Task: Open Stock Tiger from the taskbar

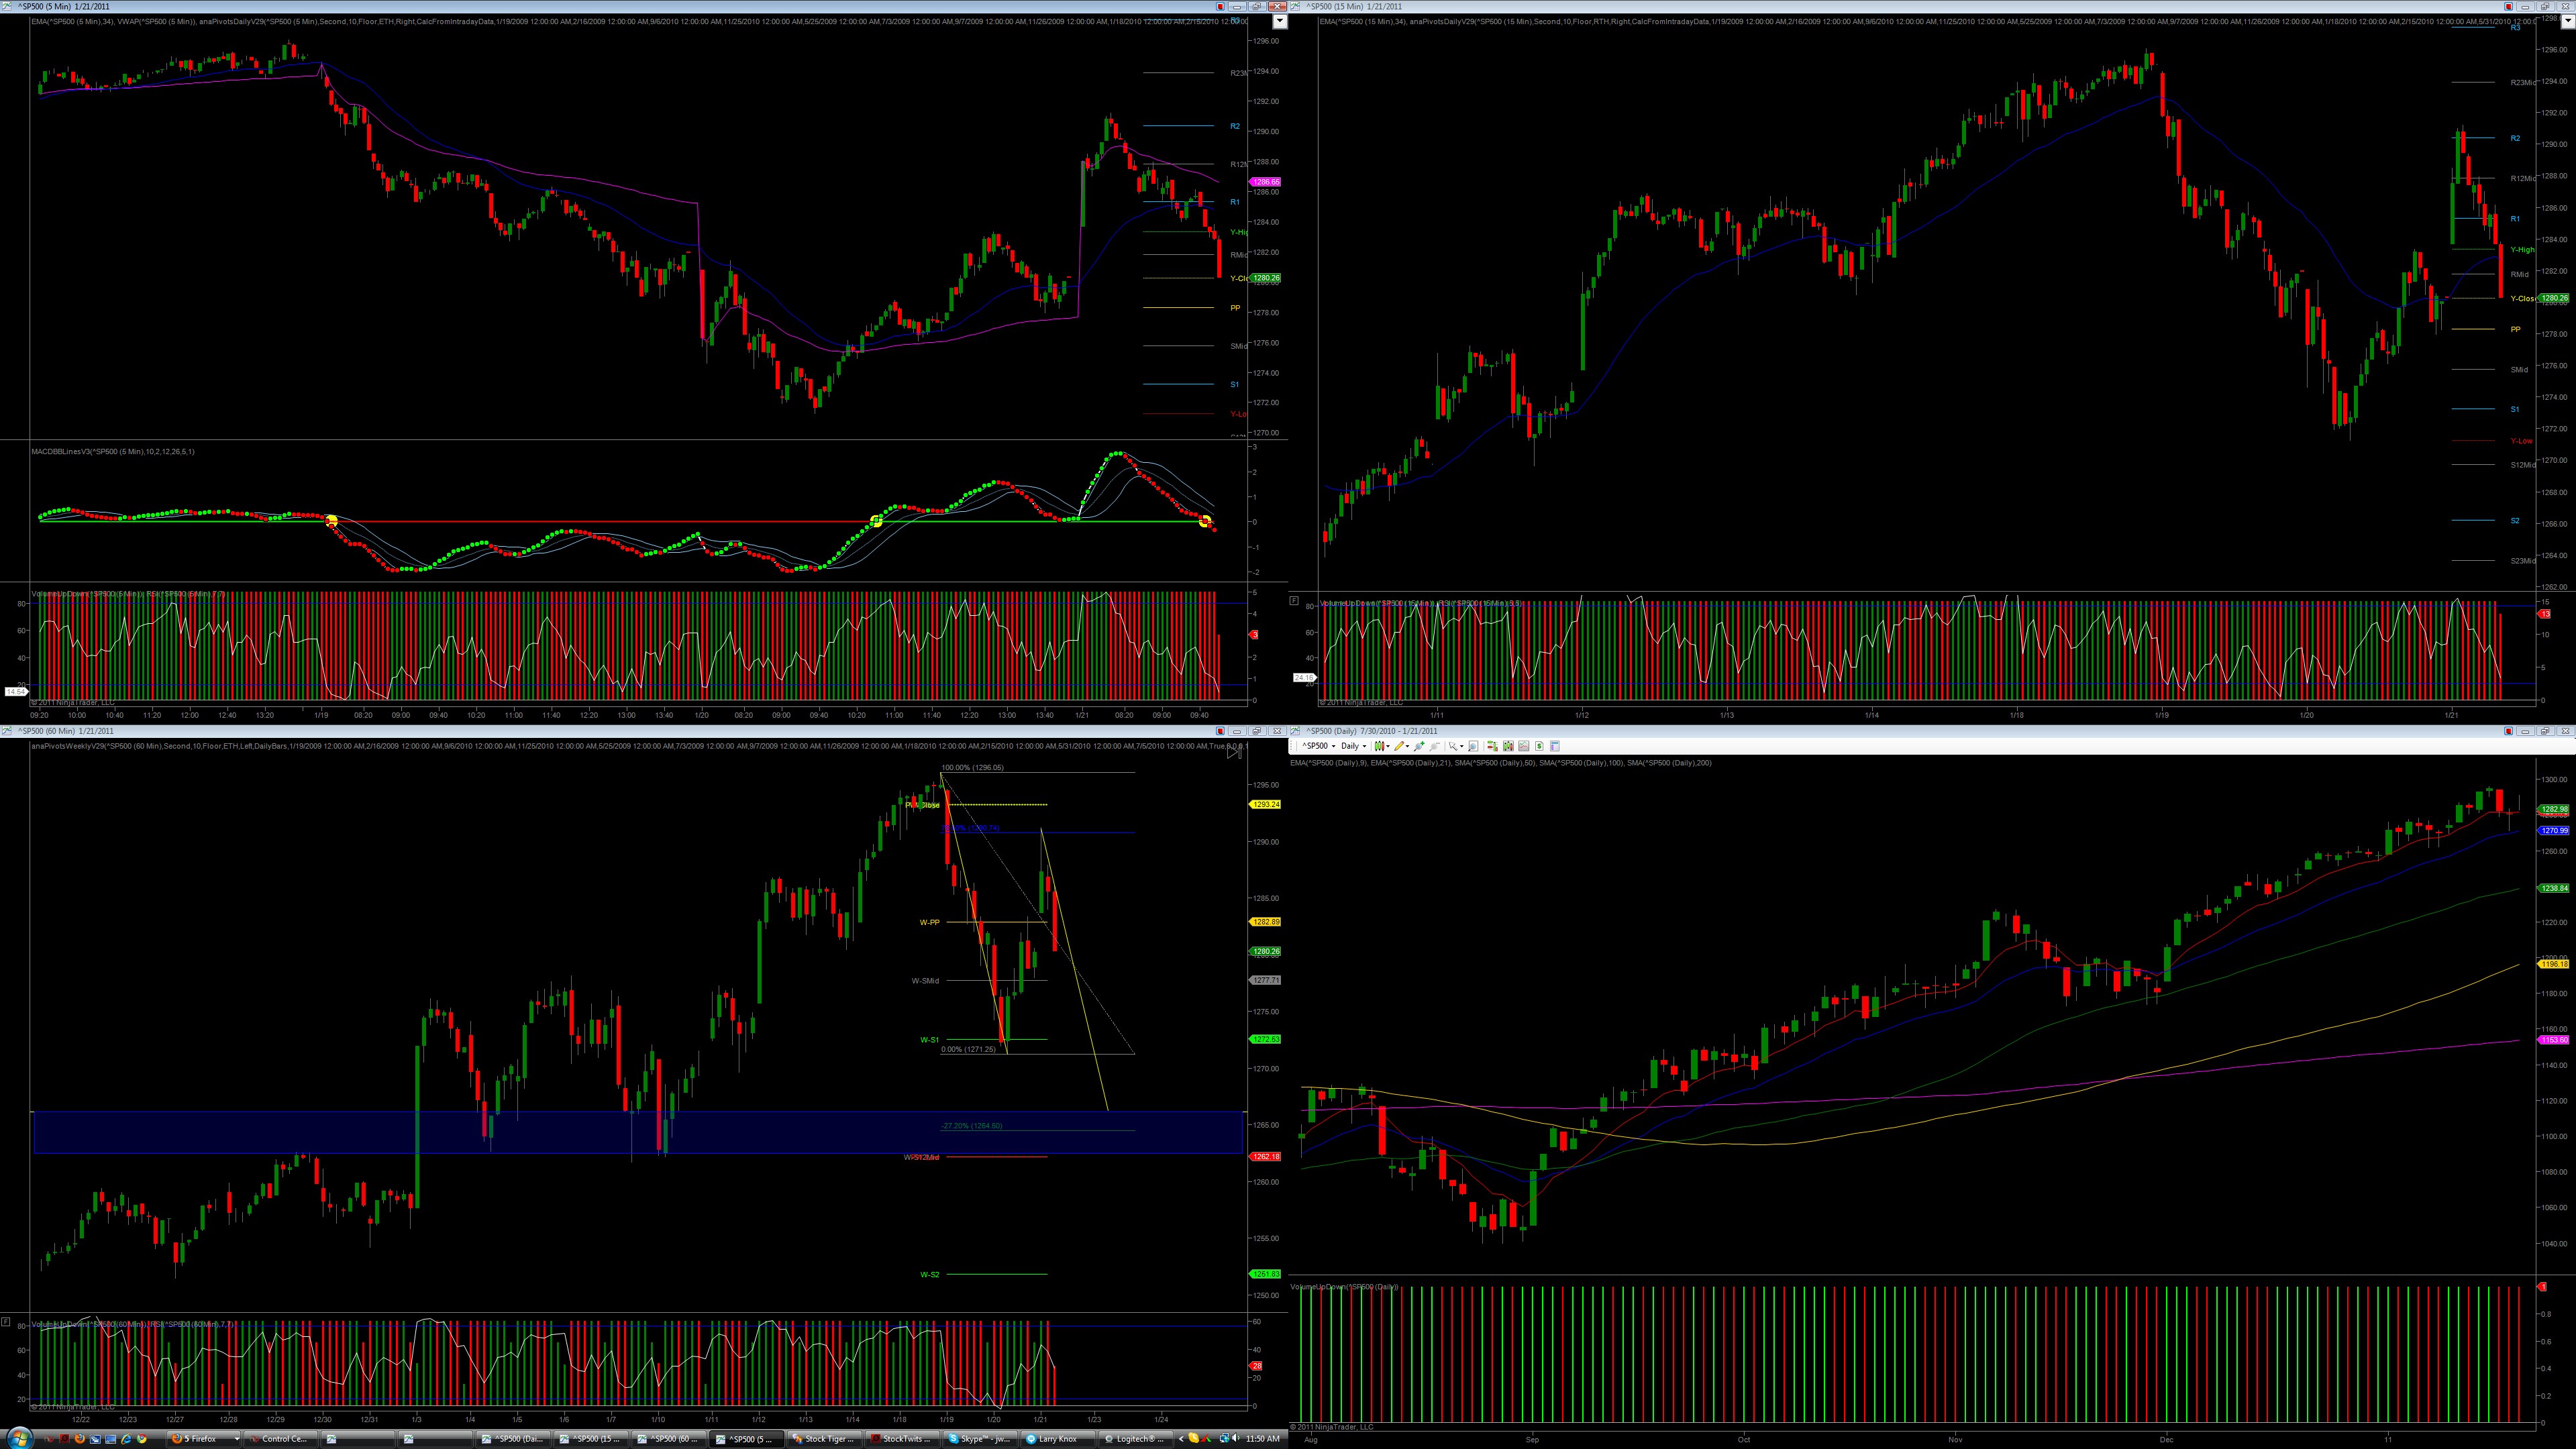Action: coord(824,1439)
